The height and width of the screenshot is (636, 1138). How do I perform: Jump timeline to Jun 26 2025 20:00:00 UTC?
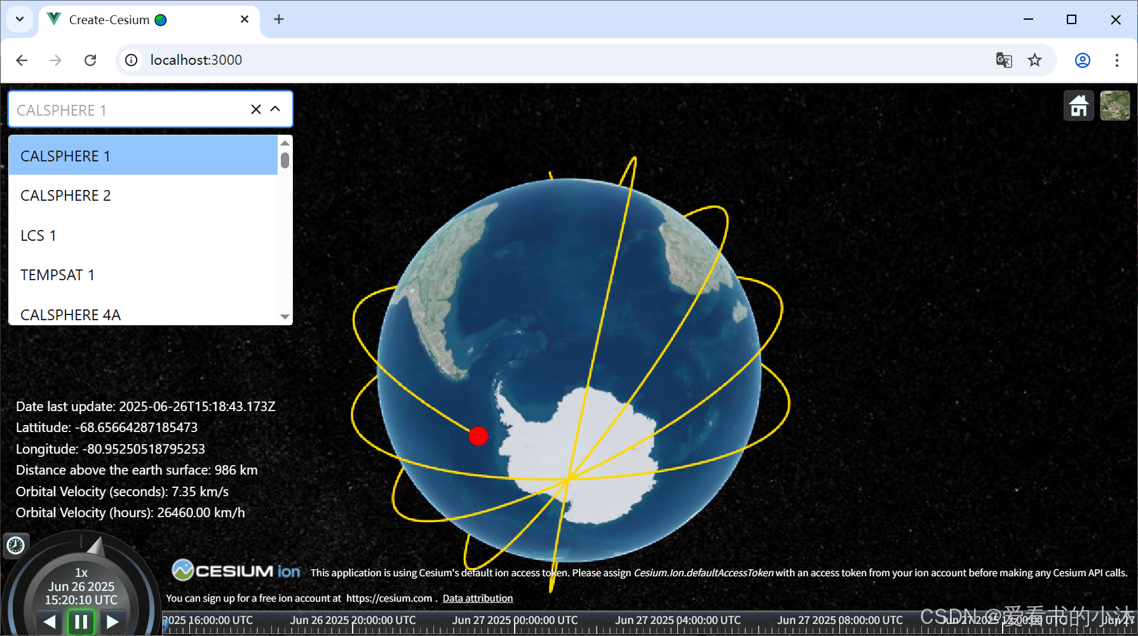pyautogui.click(x=353, y=620)
